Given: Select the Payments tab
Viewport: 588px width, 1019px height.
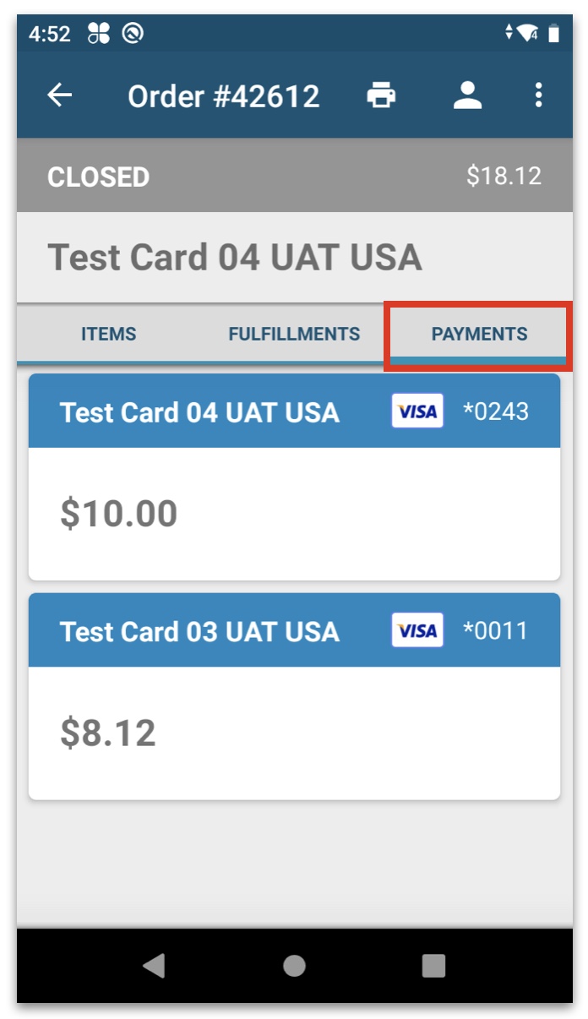Looking at the screenshot, I should pyautogui.click(x=479, y=334).
